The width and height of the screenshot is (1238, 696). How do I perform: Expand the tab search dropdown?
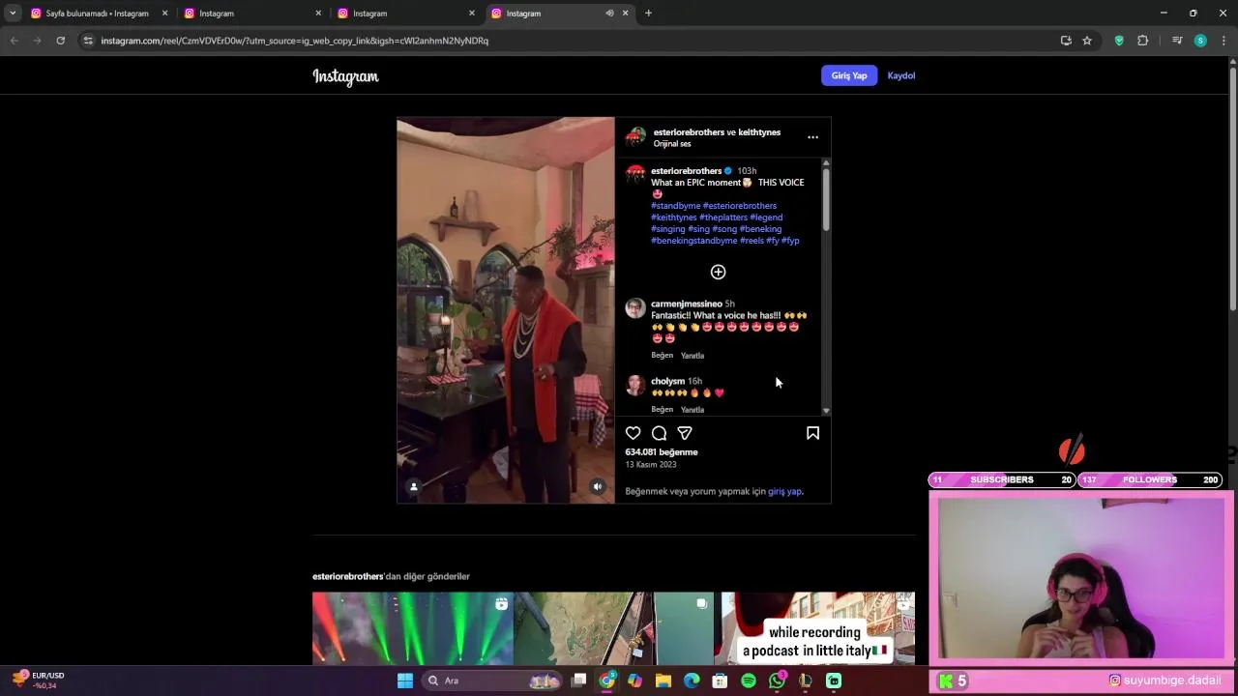tap(13, 13)
